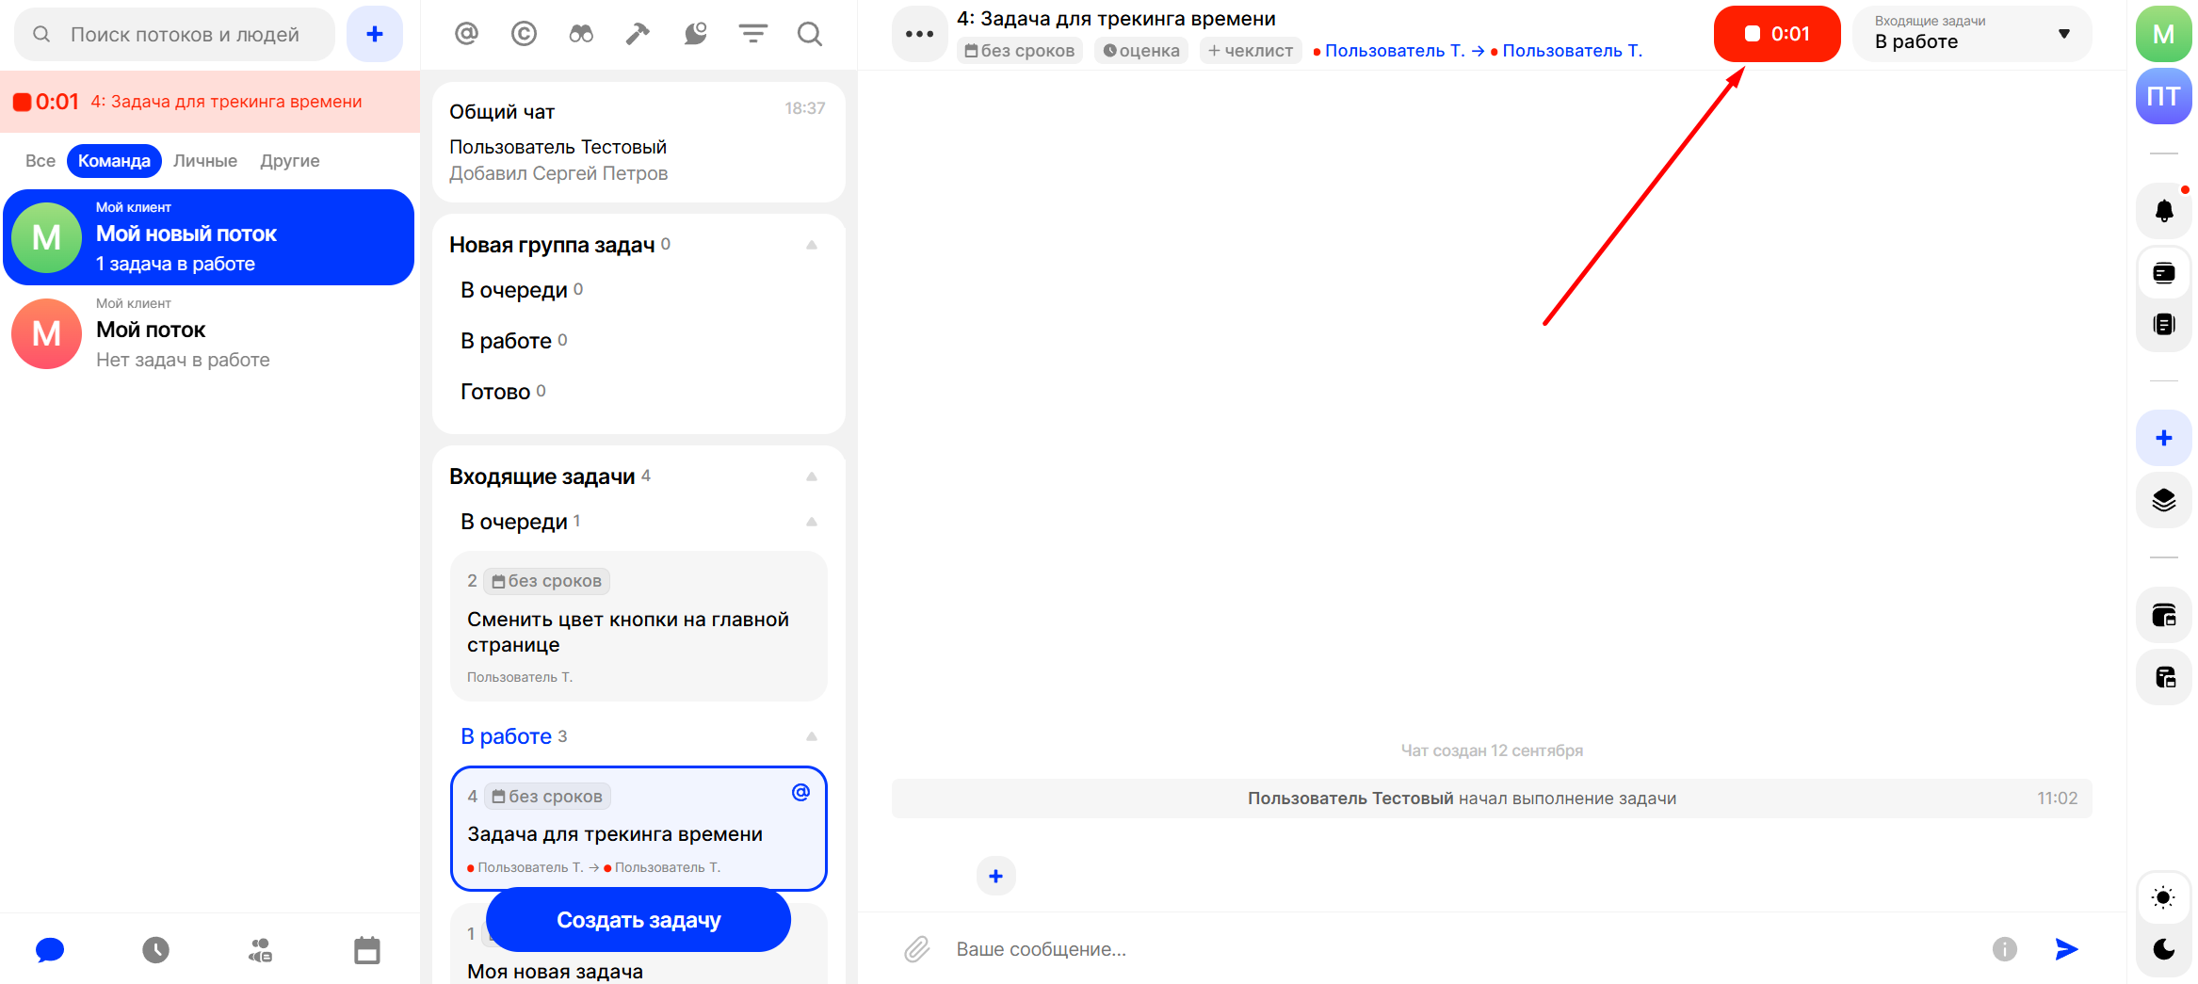The image size is (2198, 984).
Task: Open the search magnifier in task toolbar
Action: (x=809, y=34)
